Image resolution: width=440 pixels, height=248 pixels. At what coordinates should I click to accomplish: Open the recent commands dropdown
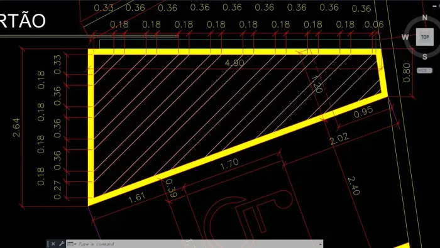point(72,244)
